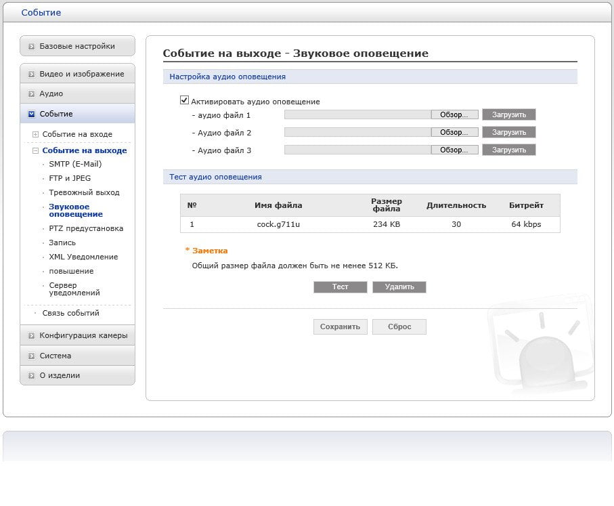Click the arrow icon beside О изделии
This screenshot has width=614, height=506.
pyautogui.click(x=31, y=375)
